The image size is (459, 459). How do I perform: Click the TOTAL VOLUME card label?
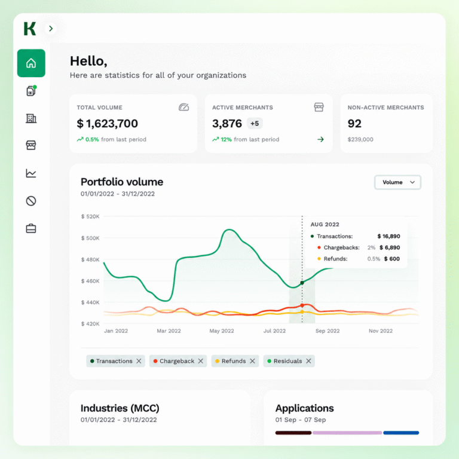point(100,108)
